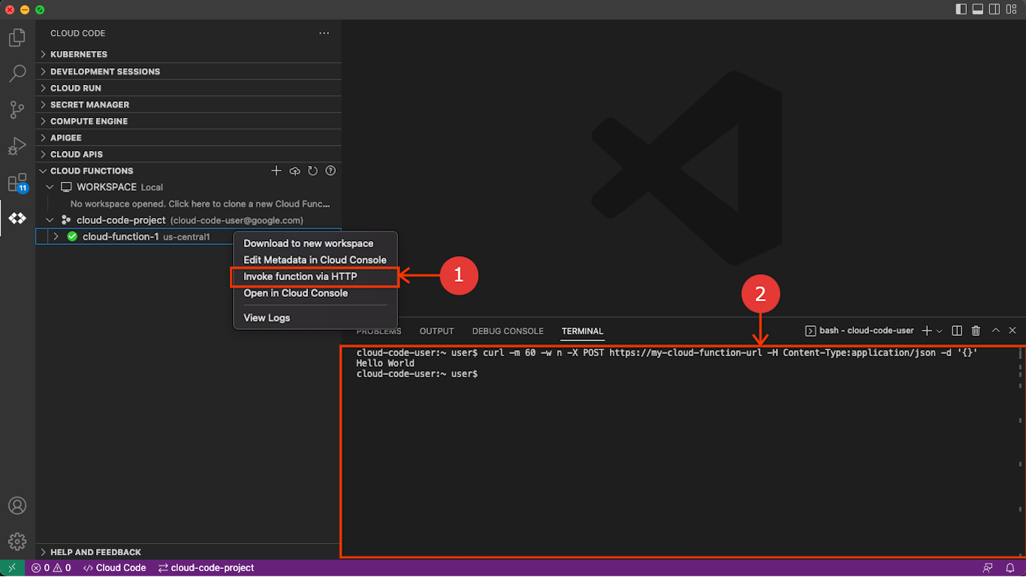Viewport: 1026px width, 577px height.
Task: Choose View Logs from context menu
Action: [x=315, y=318]
